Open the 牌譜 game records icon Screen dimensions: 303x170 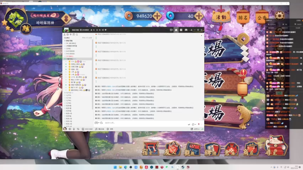pos(212,149)
